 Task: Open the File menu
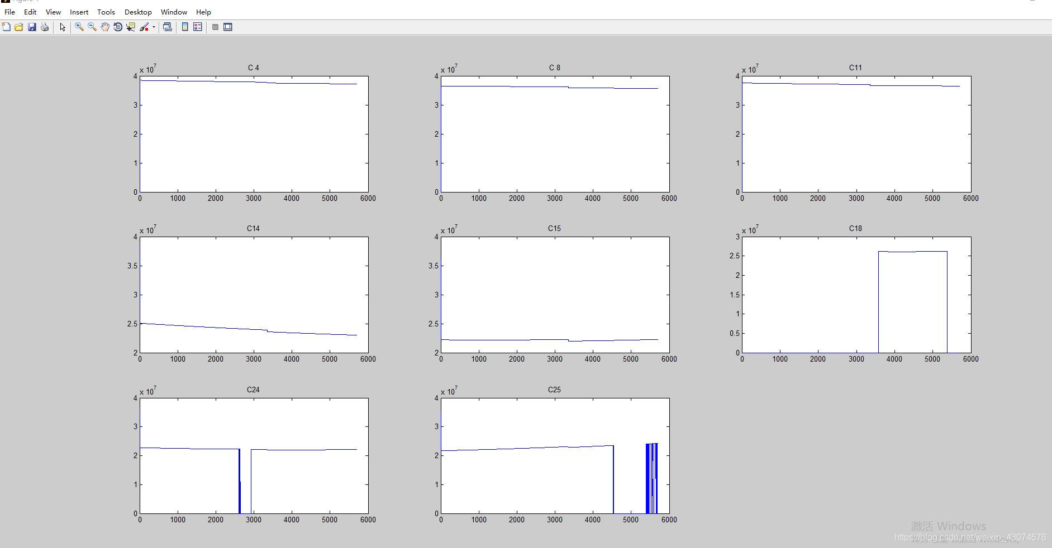[x=9, y=12]
